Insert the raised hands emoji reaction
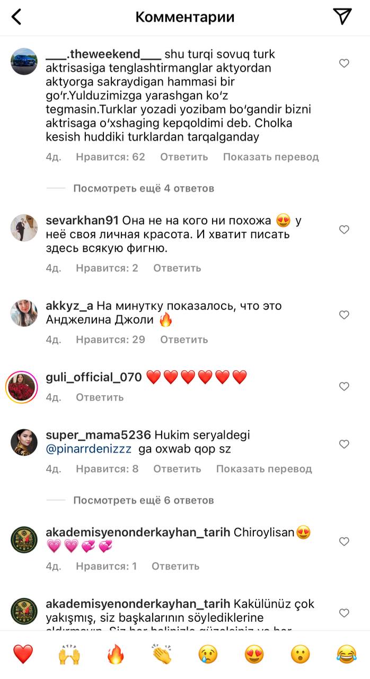This screenshot has height=679, width=370. coord(69,654)
